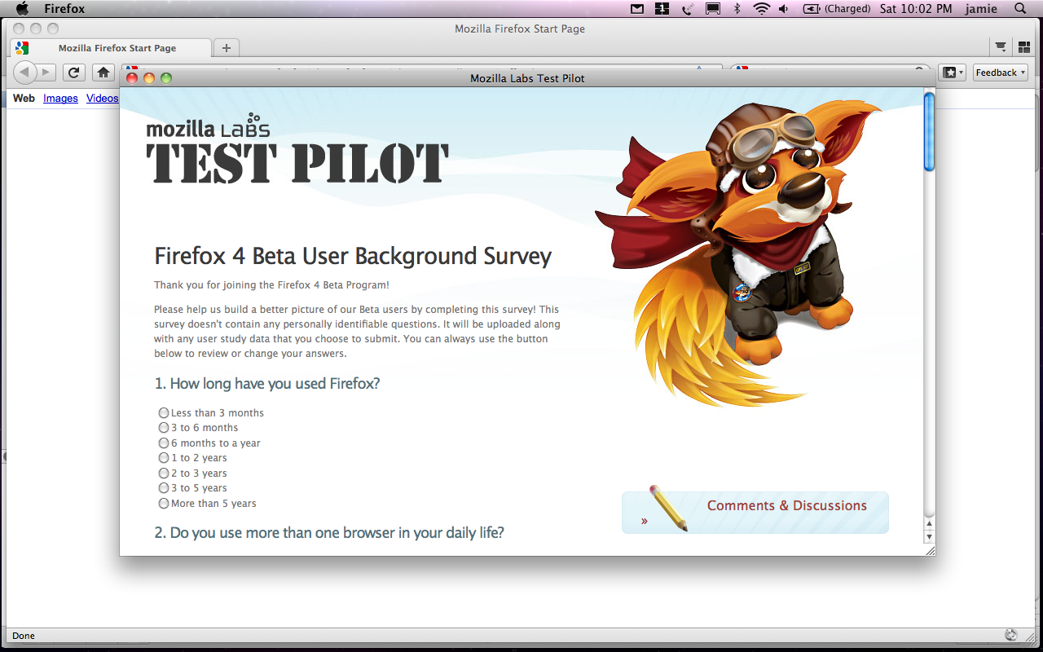Open the tab groups panorama icon

point(1023,47)
